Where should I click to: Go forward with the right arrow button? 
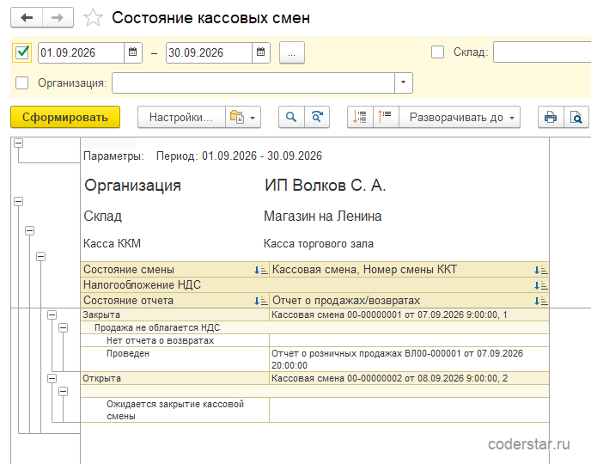[x=58, y=18]
